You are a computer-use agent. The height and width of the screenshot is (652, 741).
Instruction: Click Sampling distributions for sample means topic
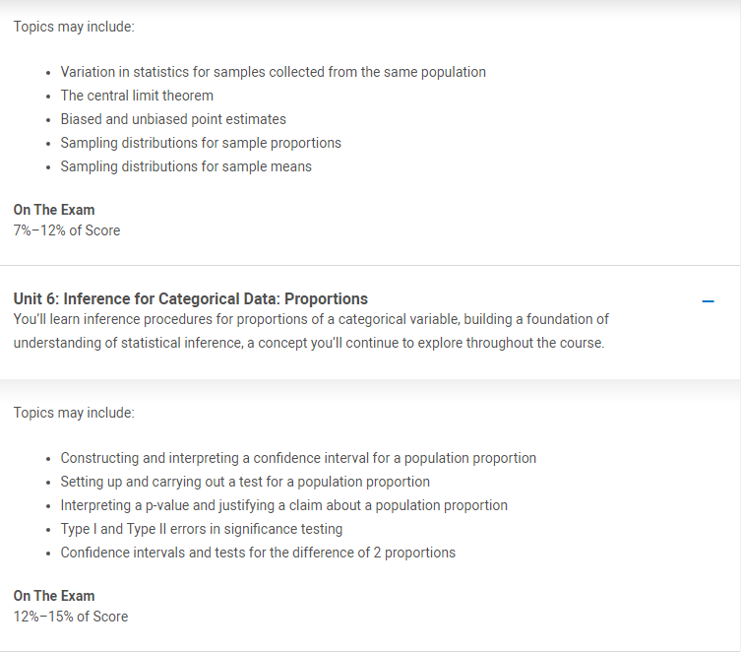(x=186, y=166)
